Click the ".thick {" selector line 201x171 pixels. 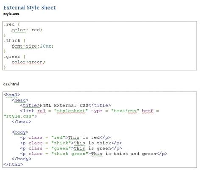[x=14, y=41]
